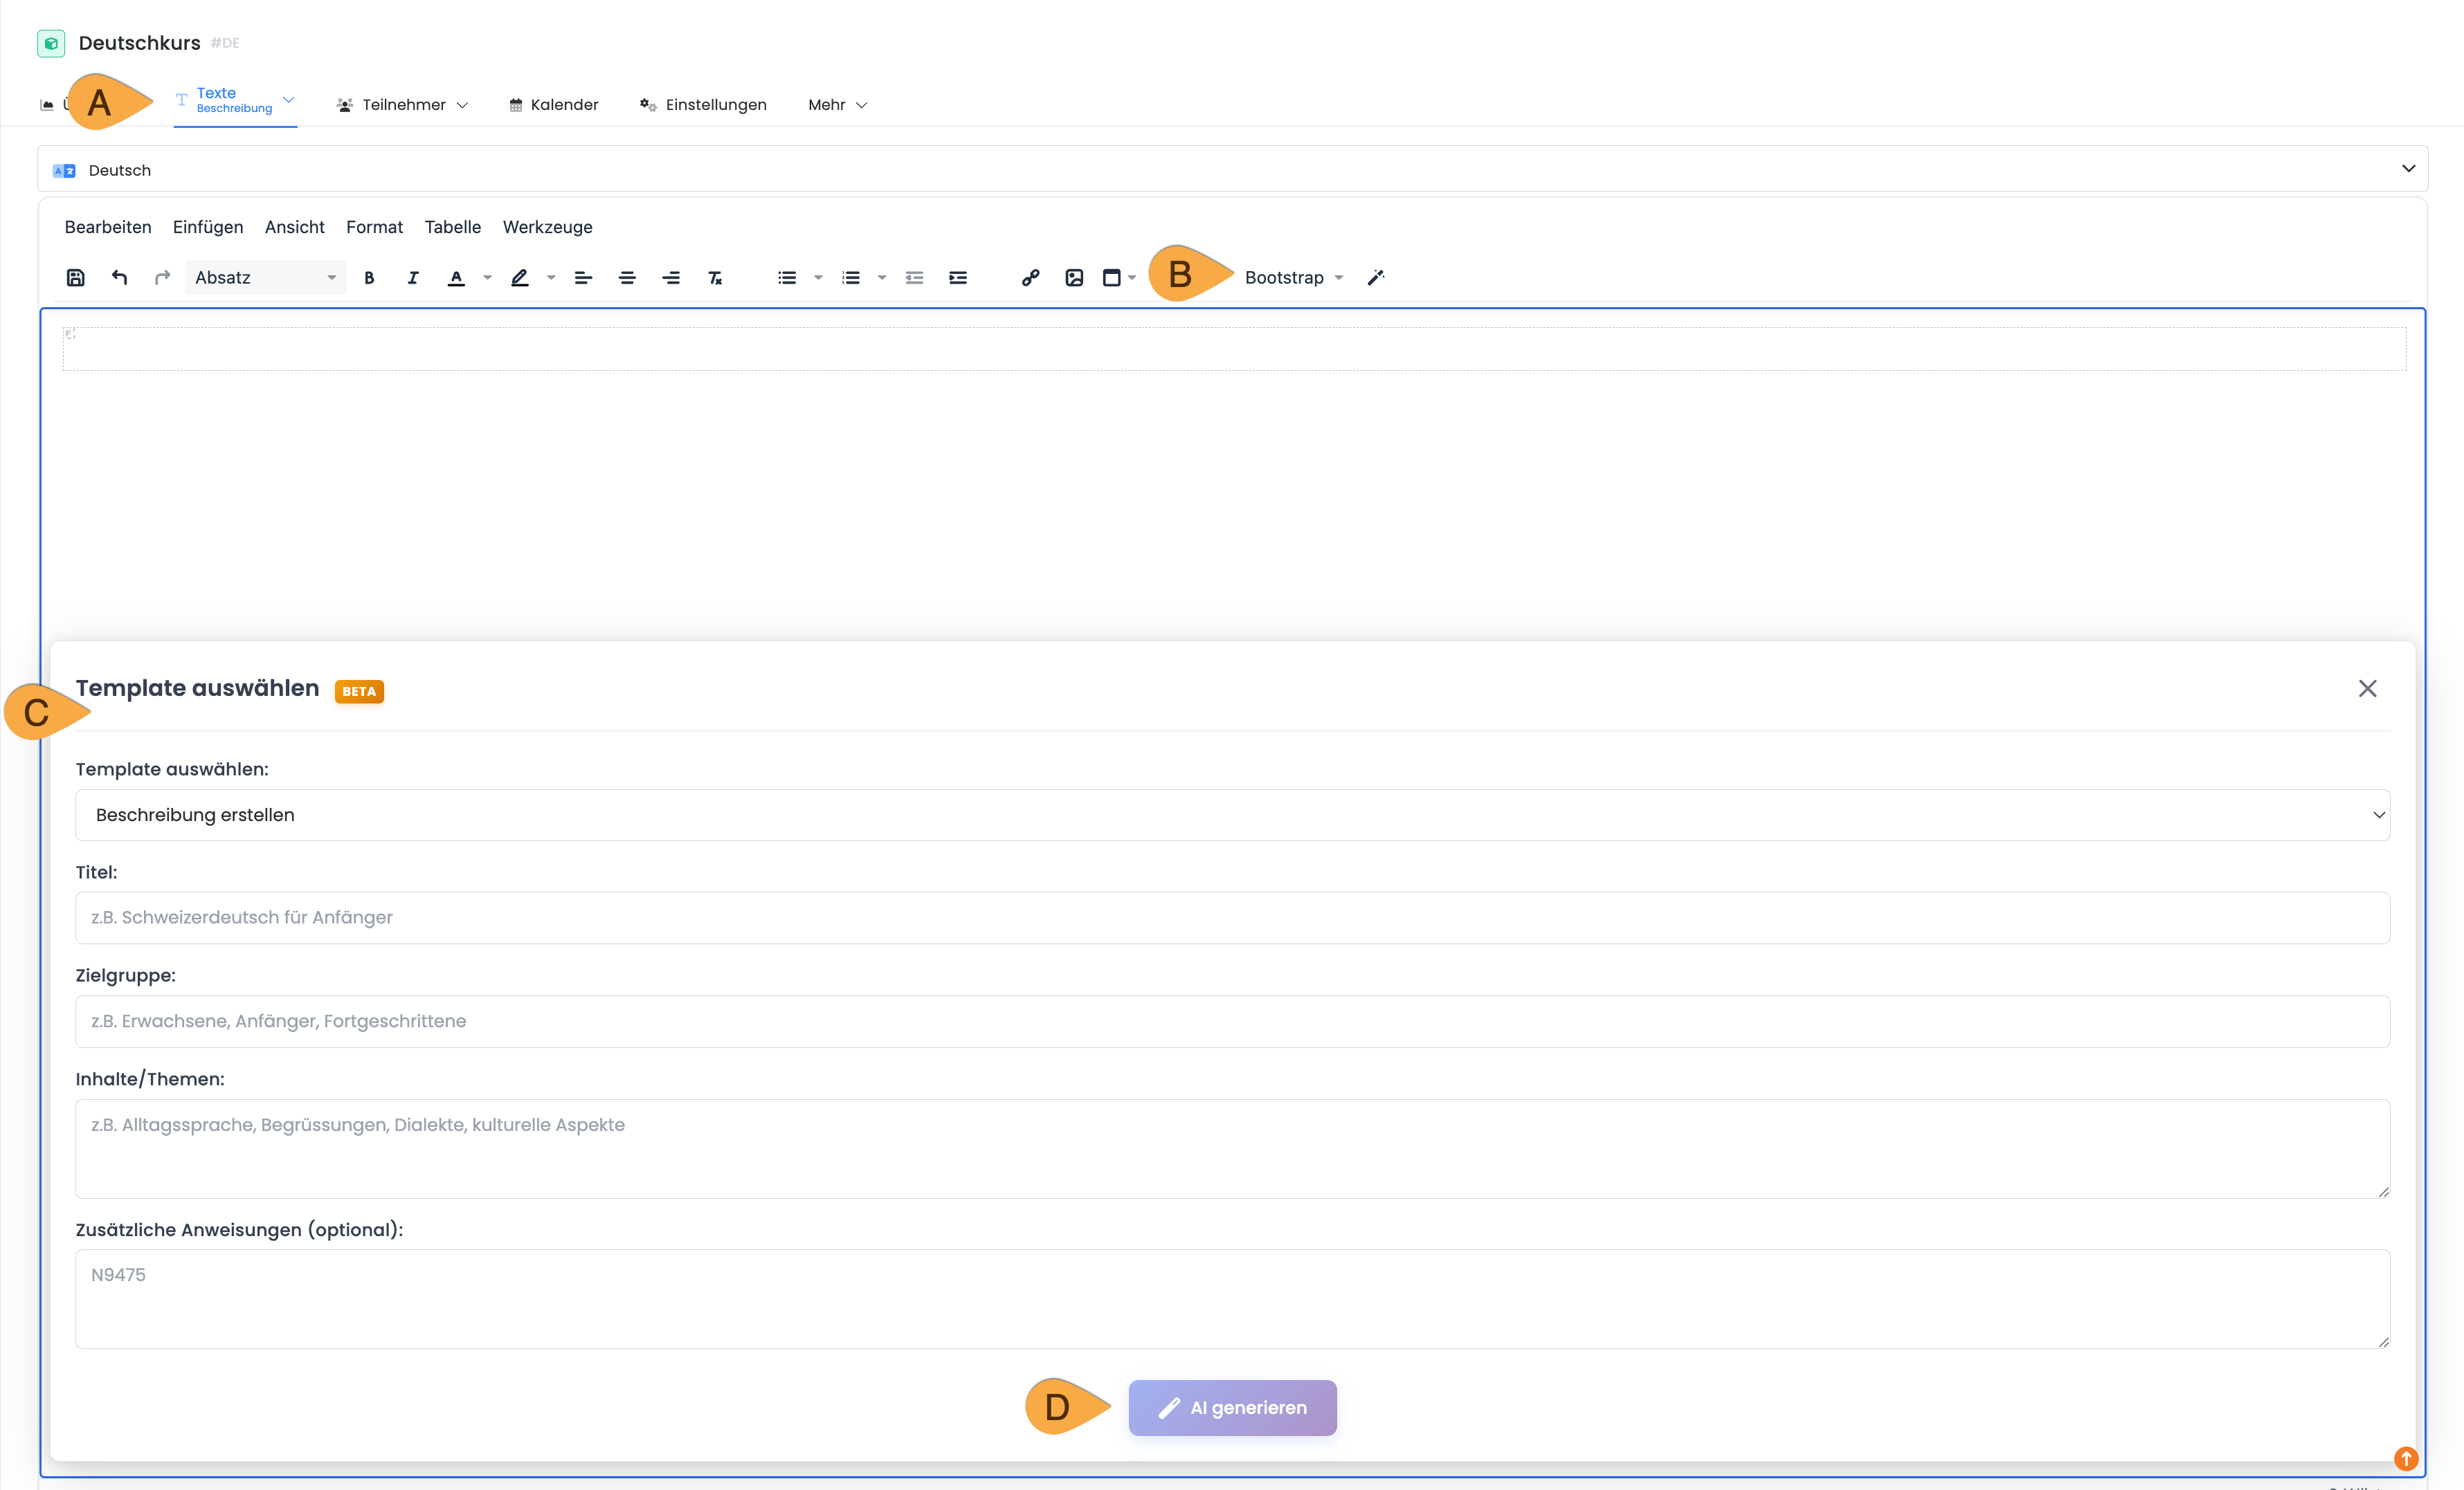Open the text color picker arrow
The image size is (2464, 1490).
488,278
